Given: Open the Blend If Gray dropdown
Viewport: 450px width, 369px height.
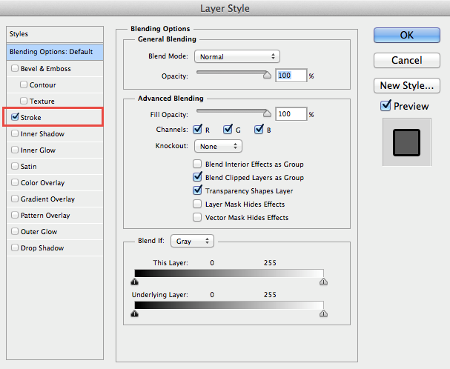Looking at the screenshot, I should coord(192,241).
